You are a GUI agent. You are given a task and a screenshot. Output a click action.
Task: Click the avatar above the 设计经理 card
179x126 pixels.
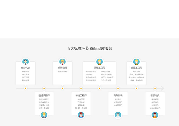point(63,62)
